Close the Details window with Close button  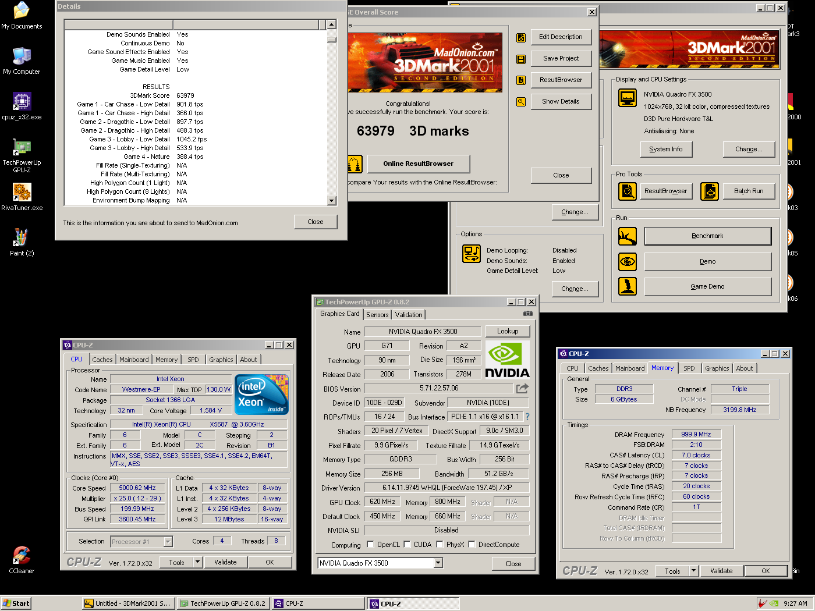click(315, 222)
